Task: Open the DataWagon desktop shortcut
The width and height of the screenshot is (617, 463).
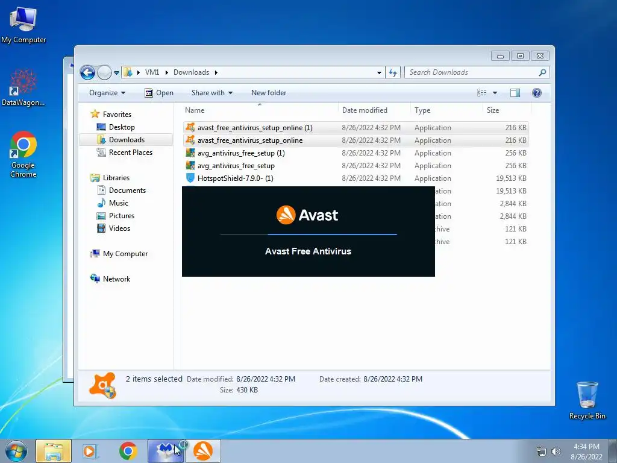Action: tap(23, 87)
